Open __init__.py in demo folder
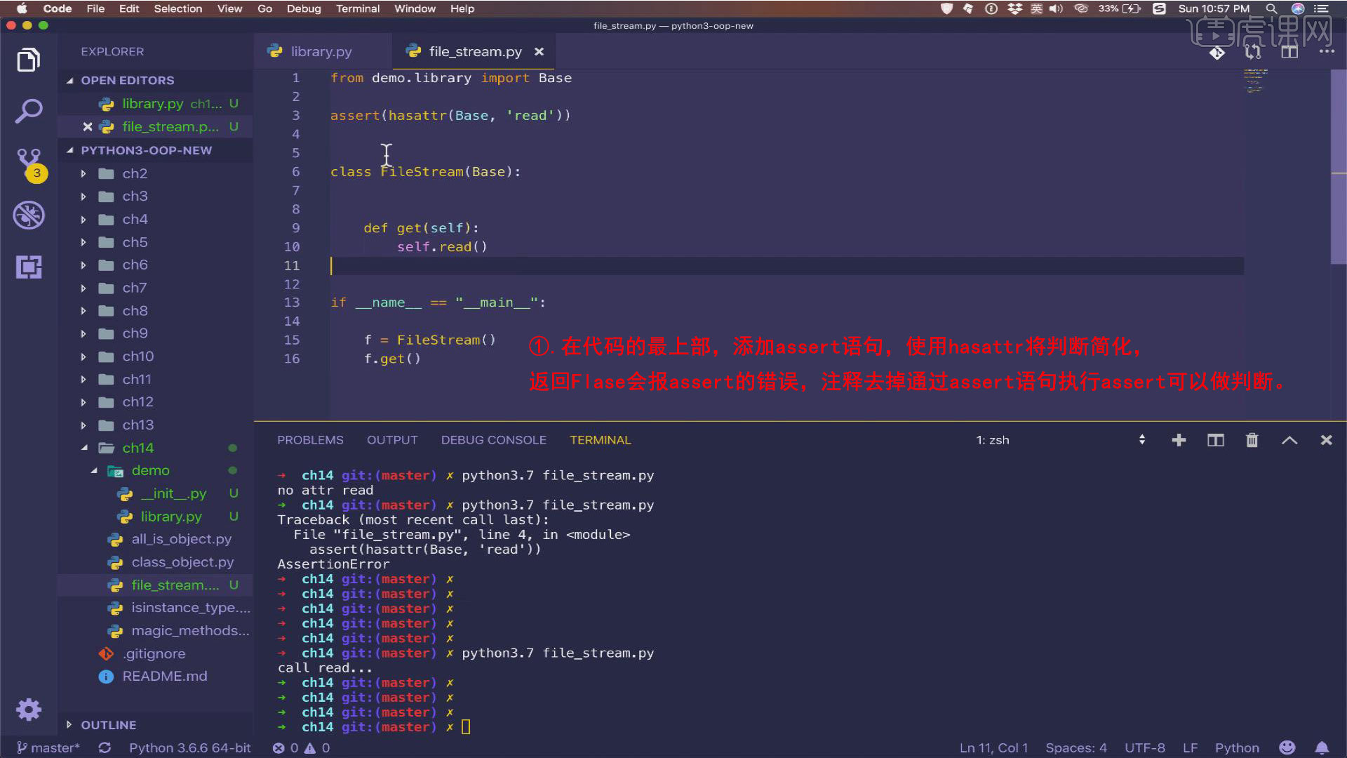 coord(155,493)
